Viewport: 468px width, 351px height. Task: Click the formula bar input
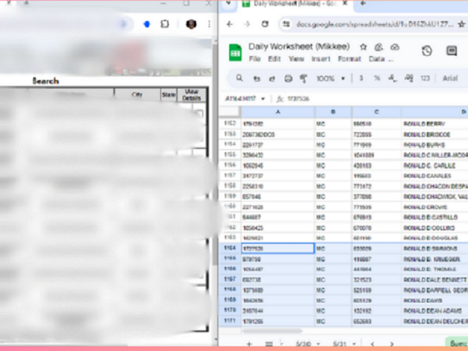[376, 99]
